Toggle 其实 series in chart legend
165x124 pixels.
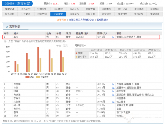click(30, 77)
